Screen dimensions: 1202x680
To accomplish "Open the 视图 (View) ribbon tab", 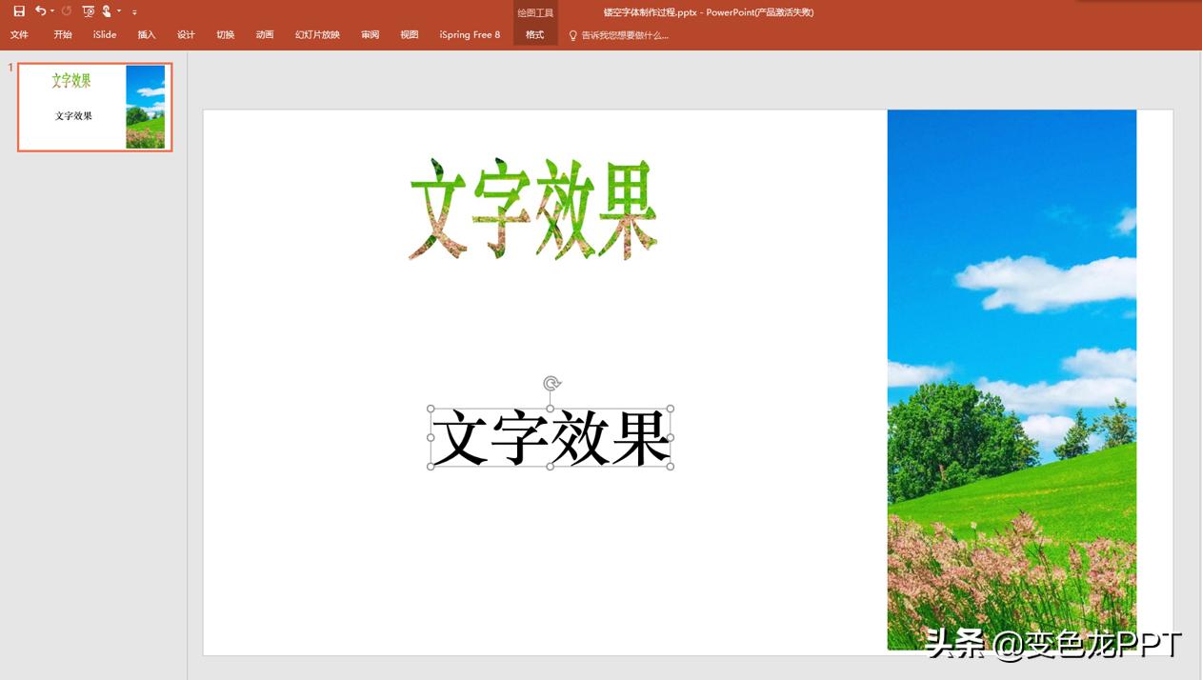I will pos(409,35).
